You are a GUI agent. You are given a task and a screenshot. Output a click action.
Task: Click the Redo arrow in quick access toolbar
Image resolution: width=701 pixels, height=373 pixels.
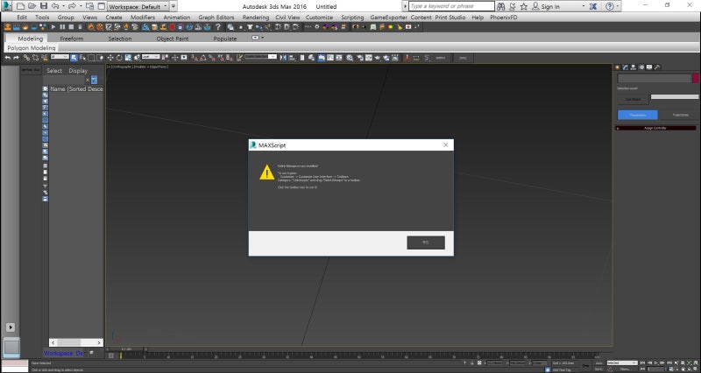(72, 6)
